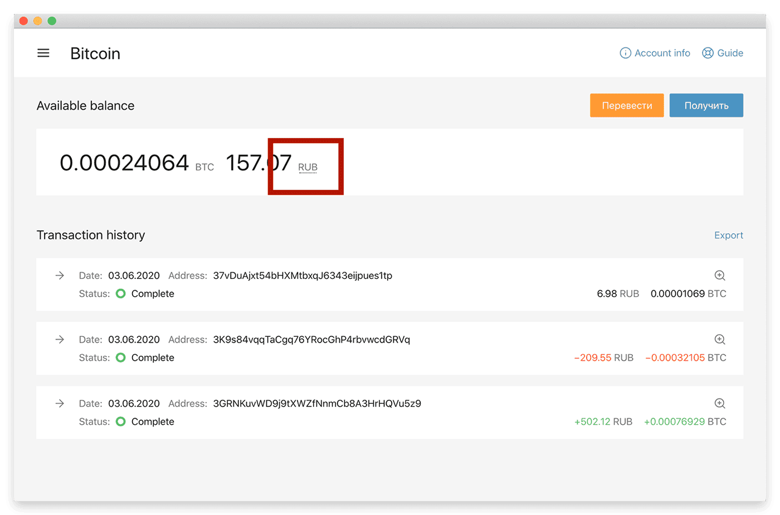
Task: Zoom into the 3GRNKuvWD9j9 transaction details
Action: (720, 403)
